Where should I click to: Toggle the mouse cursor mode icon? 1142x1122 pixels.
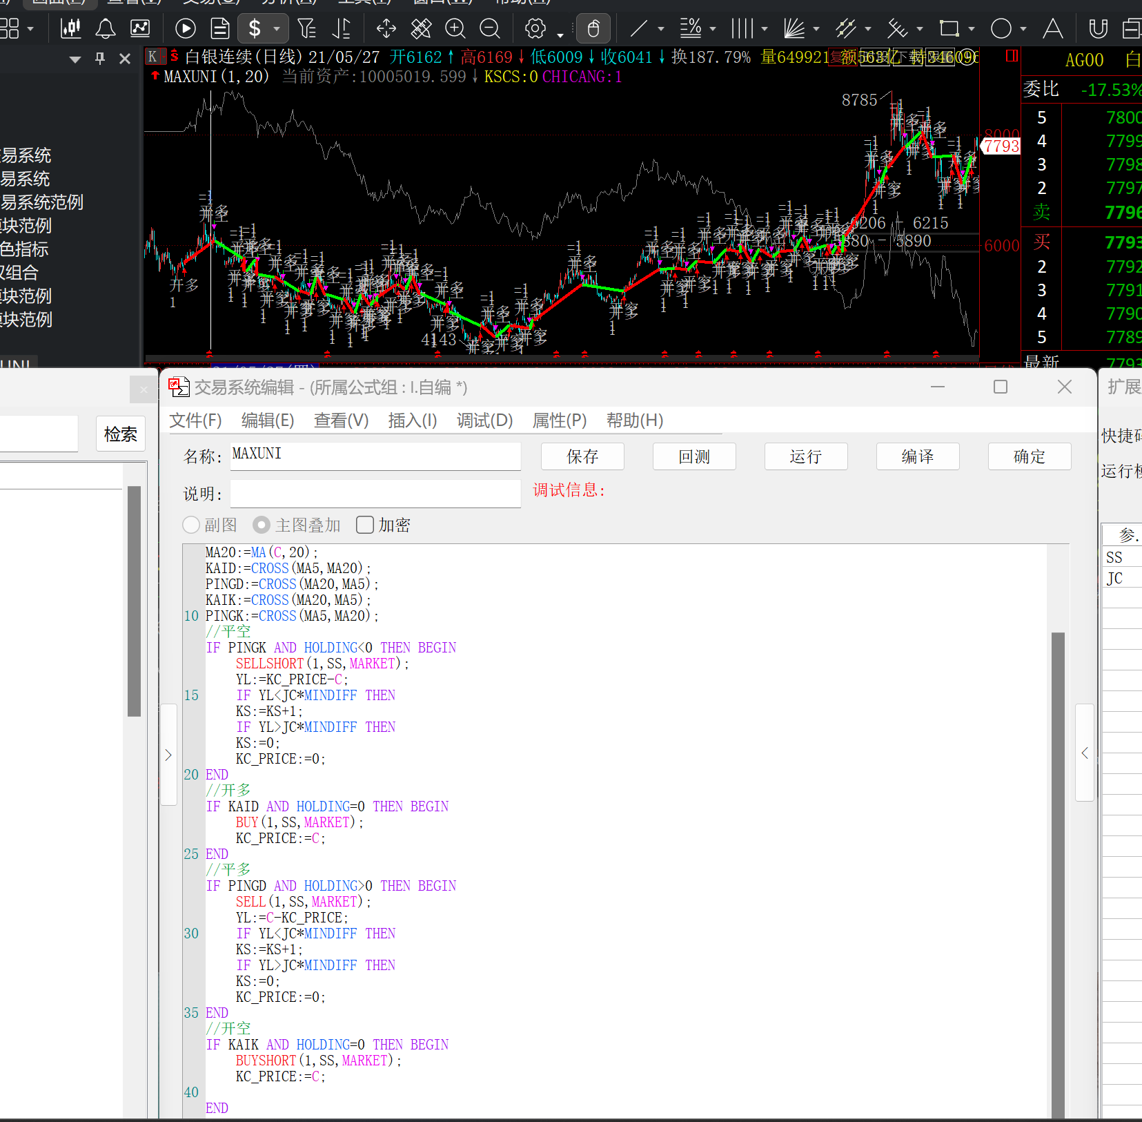pos(593,28)
